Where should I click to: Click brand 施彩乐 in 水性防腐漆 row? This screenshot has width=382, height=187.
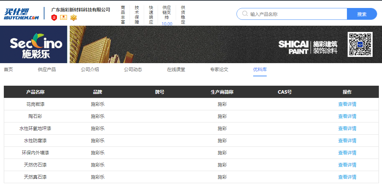[x=98, y=141]
